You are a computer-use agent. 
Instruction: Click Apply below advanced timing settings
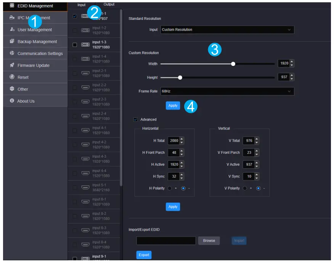tap(173, 207)
